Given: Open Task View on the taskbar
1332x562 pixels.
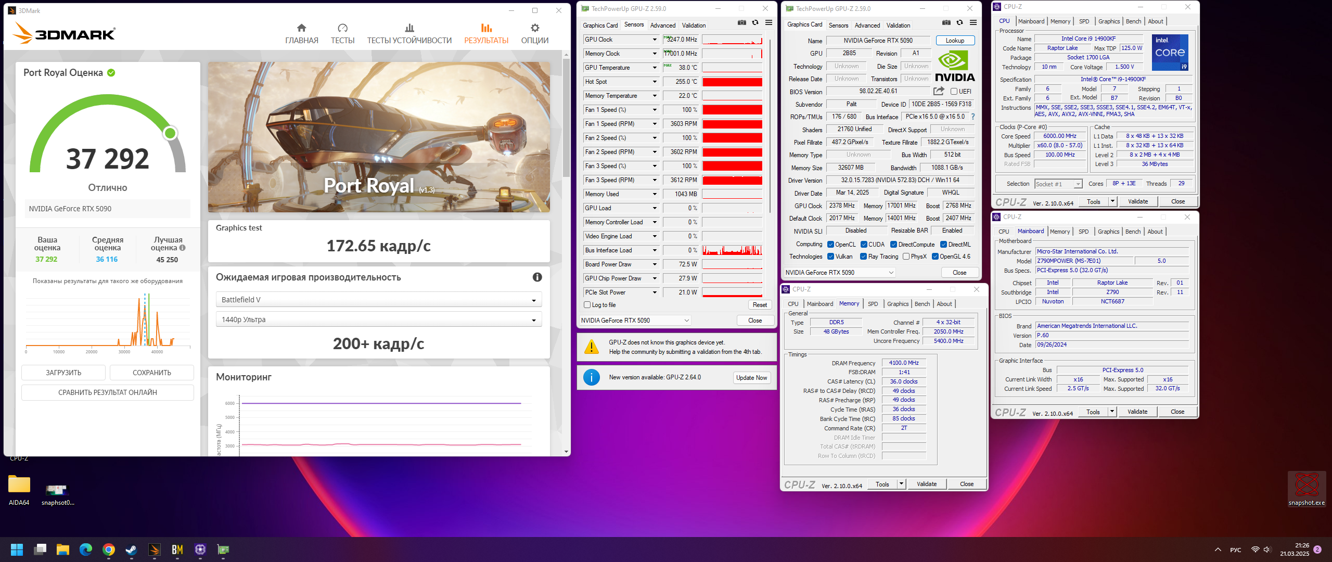Looking at the screenshot, I should pyautogui.click(x=40, y=550).
